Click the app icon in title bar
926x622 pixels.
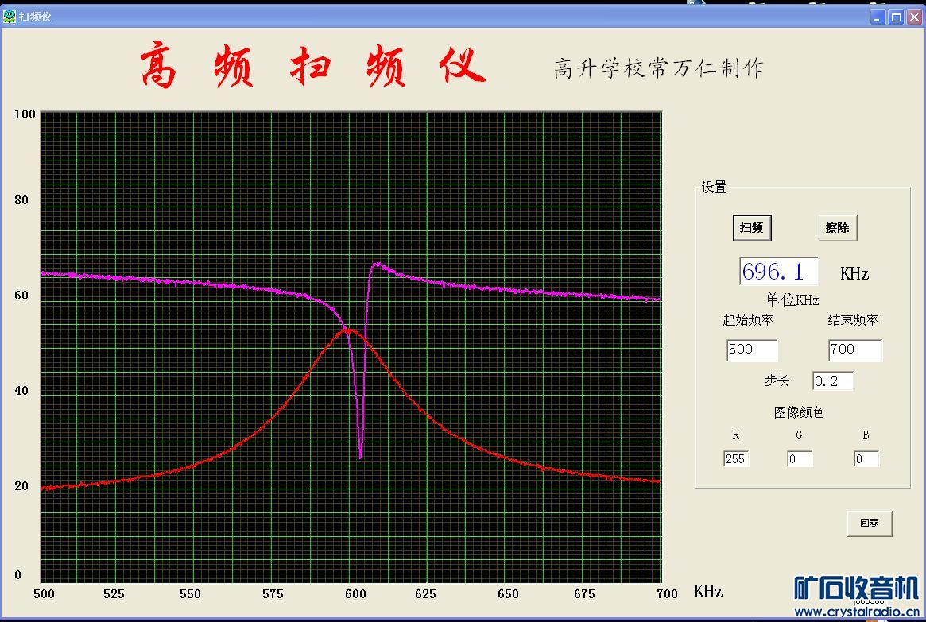click(x=9, y=17)
